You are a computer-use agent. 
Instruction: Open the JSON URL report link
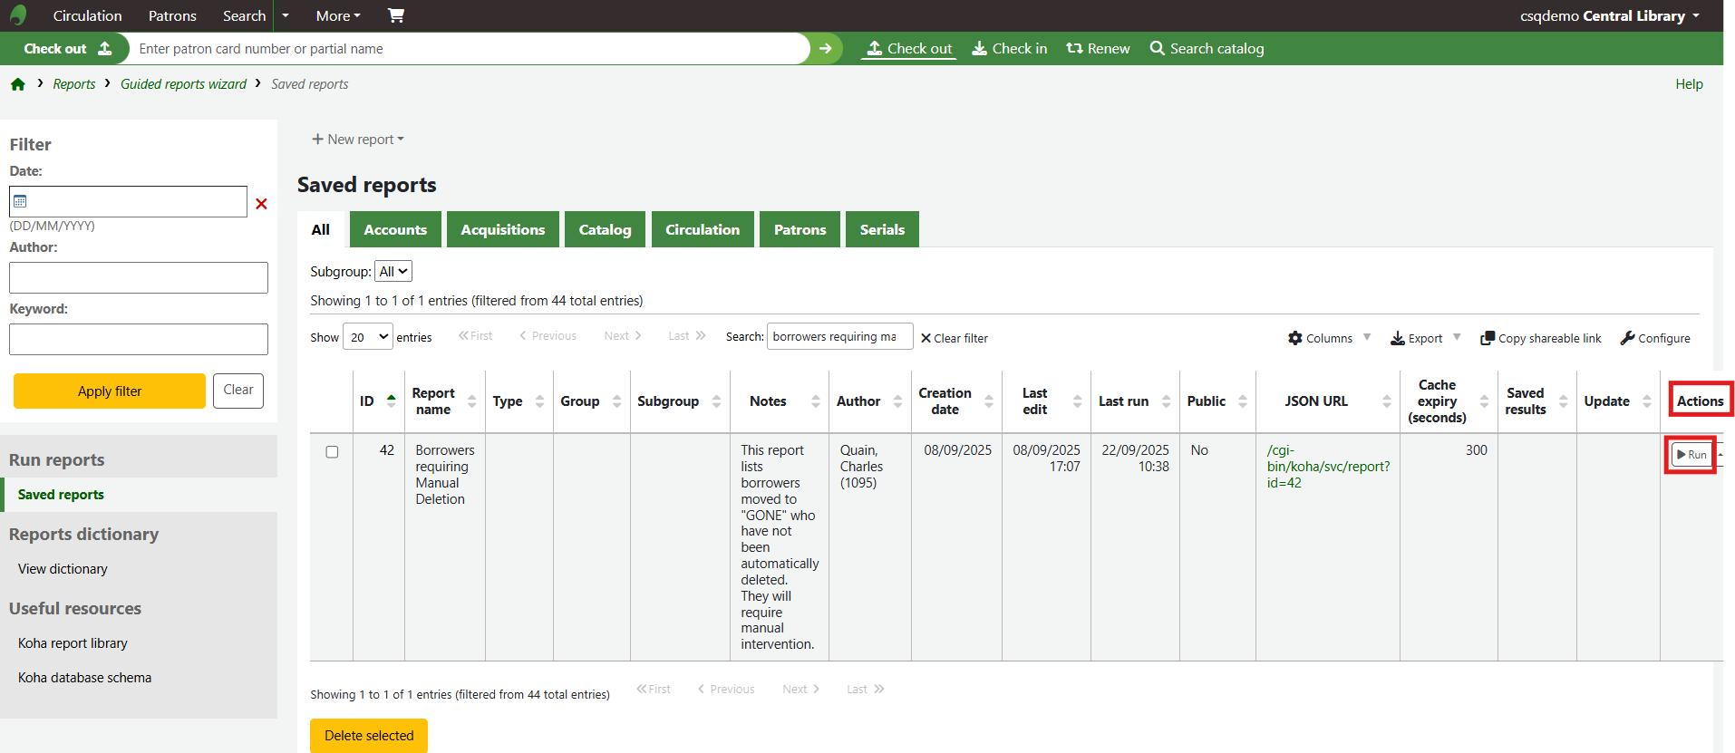point(1327,467)
